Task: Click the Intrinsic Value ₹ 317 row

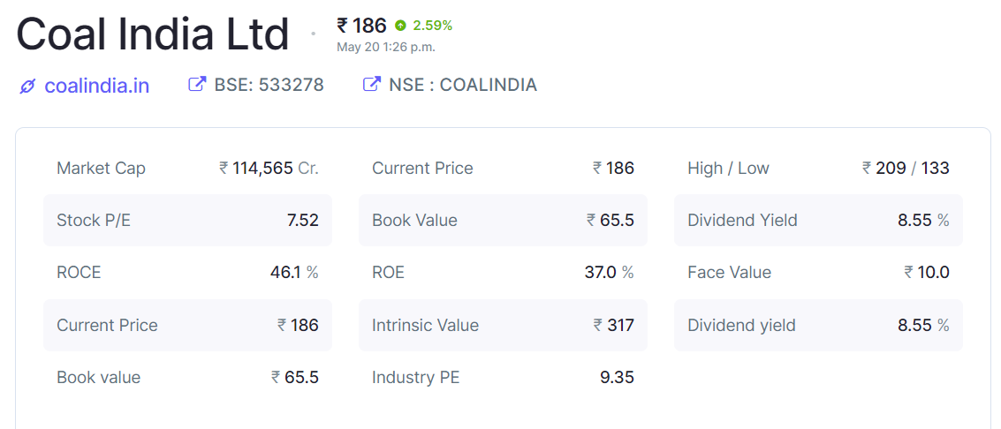Action: [503, 325]
